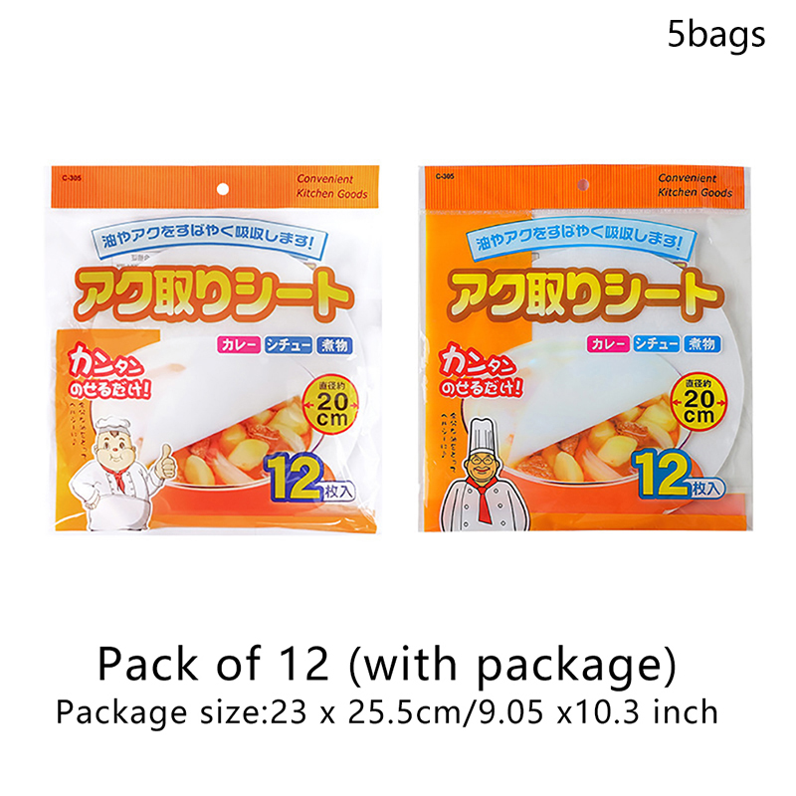Screen dimensions: 796x796
Task: Click the 5bags label
Action: 715,35
